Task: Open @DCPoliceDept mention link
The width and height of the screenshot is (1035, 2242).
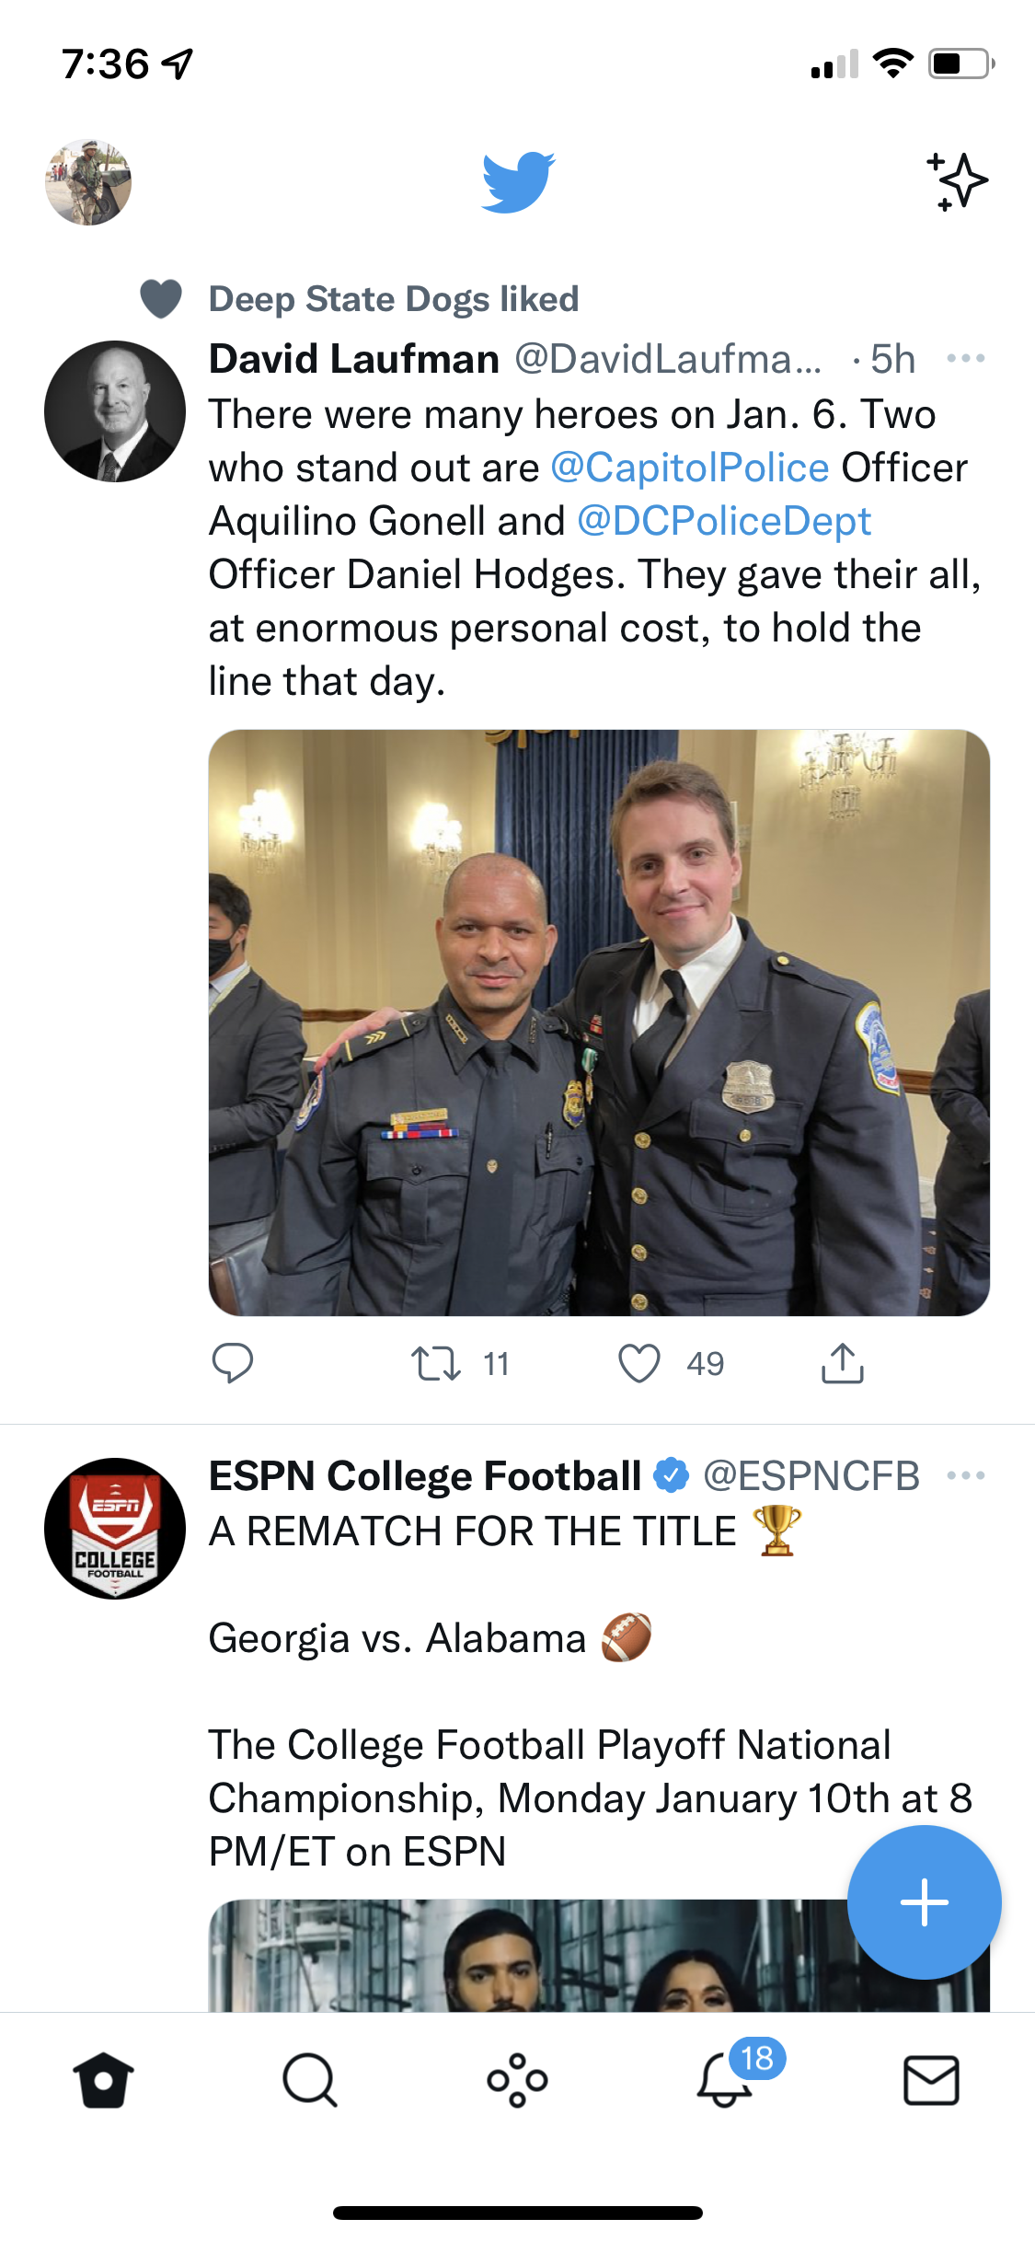Action: point(724,521)
